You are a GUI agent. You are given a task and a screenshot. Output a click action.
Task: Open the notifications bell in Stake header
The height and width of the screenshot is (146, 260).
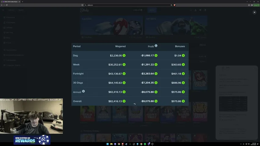pyautogui.click(x=200, y=10)
